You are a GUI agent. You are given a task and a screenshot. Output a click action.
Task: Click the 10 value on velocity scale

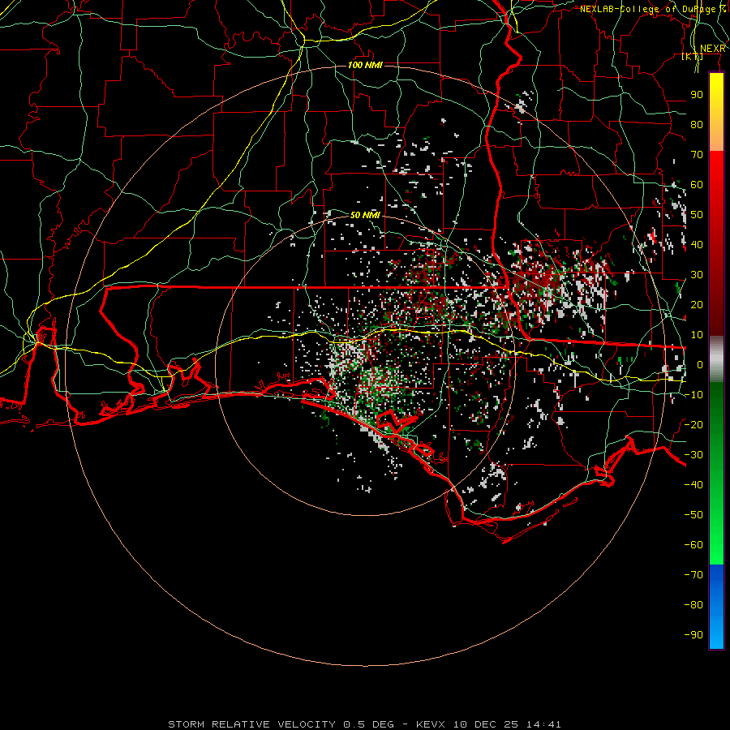(x=697, y=335)
